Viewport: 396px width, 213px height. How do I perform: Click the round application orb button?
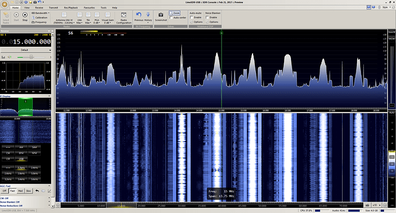5,4
